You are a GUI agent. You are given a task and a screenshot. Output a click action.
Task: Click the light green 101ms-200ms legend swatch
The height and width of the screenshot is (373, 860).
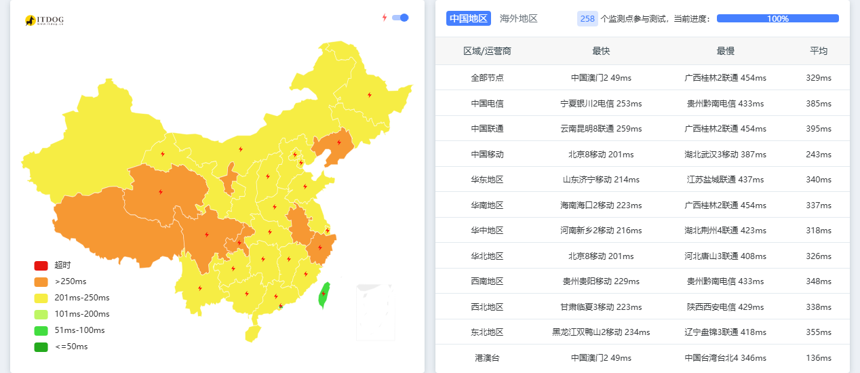click(x=41, y=314)
